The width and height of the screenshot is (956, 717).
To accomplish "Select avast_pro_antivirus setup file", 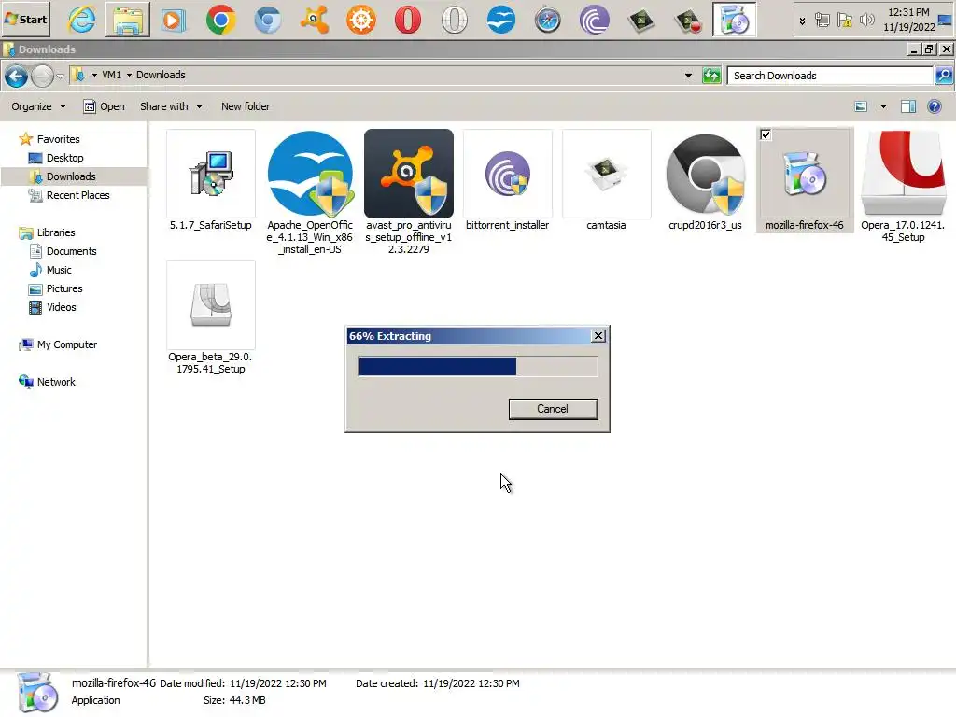I will click(409, 192).
